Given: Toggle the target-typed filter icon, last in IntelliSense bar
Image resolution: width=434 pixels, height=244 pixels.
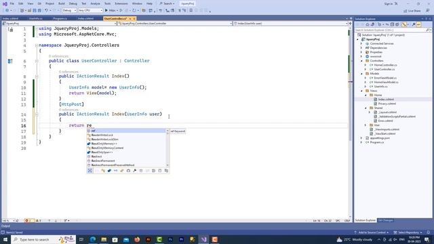Looking at the screenshot, I should (166, 171).
